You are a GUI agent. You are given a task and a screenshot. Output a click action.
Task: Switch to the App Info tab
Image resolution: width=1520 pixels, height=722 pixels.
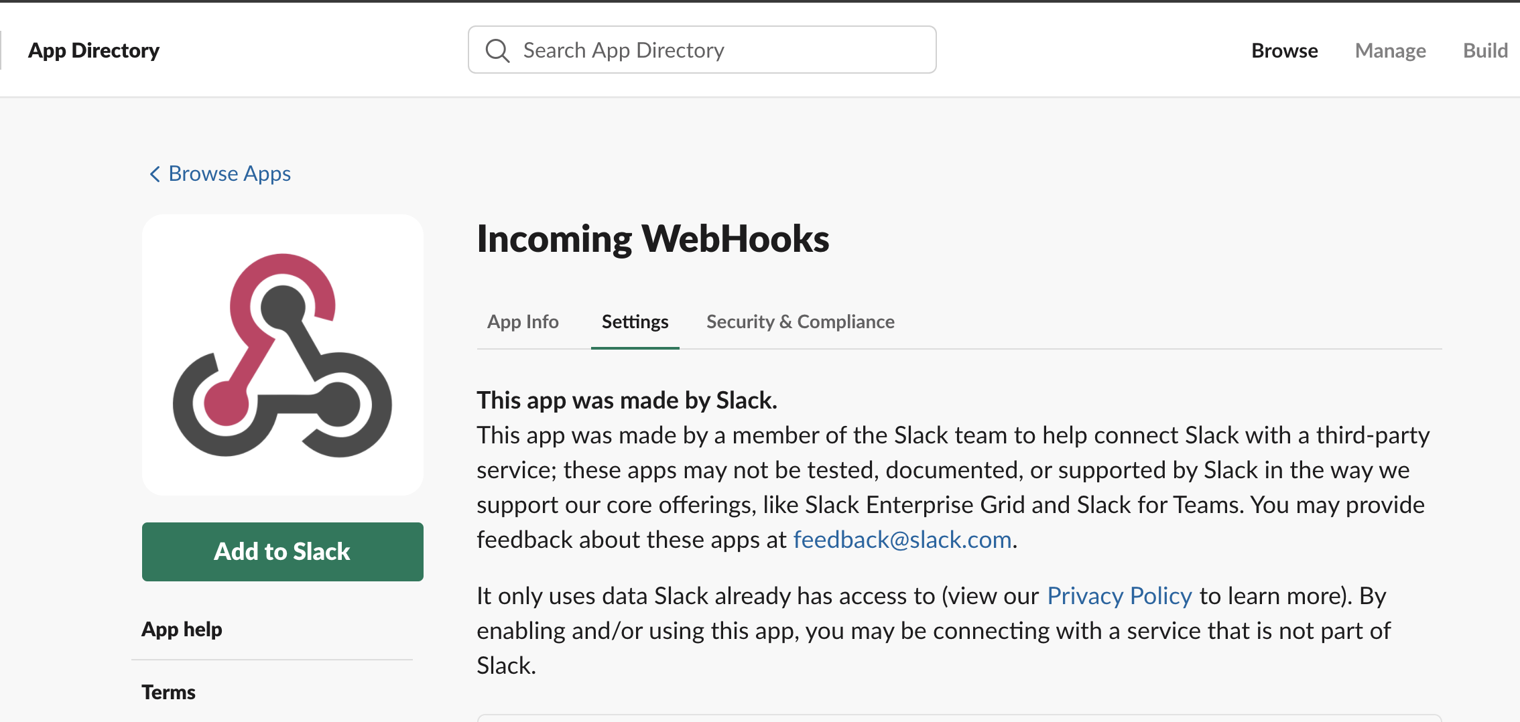tap(523, 322)
